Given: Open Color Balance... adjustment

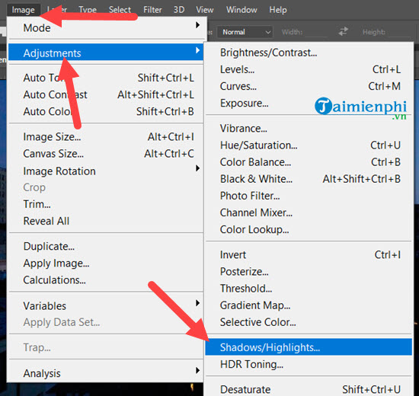Looking at the screenshot, I should 309,162.
